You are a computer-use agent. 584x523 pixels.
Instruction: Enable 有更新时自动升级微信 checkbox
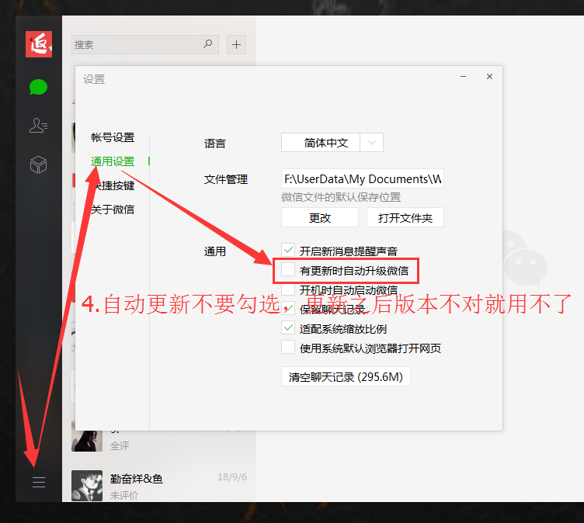pyautogui.click(x=288, y=270)
